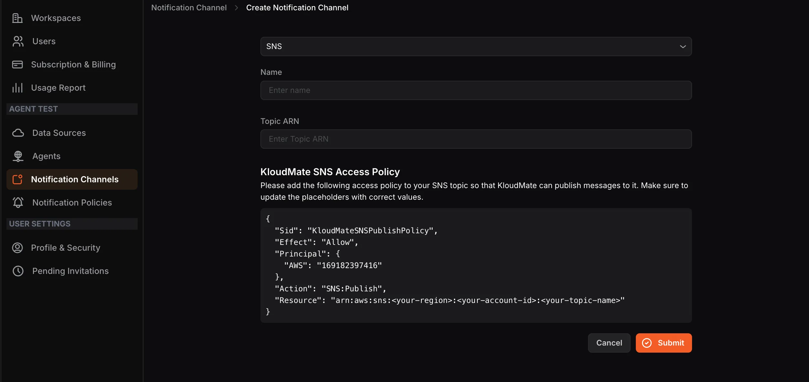The height and width of the screenshot is (382, 809).
Task: Click the Agents globe icon
Action: pos(18,156)
